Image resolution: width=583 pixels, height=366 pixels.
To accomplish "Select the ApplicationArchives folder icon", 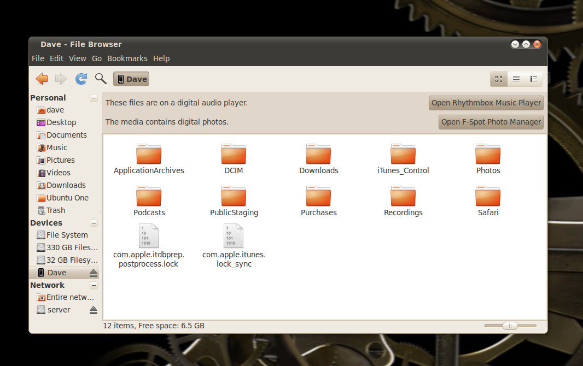I will point(149,154).
